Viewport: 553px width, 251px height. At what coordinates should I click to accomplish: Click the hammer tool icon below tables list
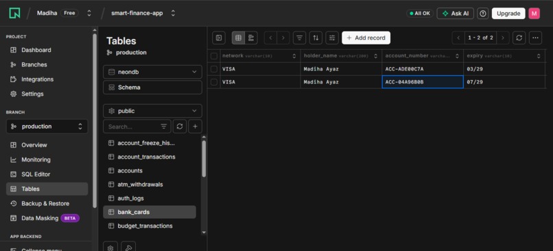[128, 248]
